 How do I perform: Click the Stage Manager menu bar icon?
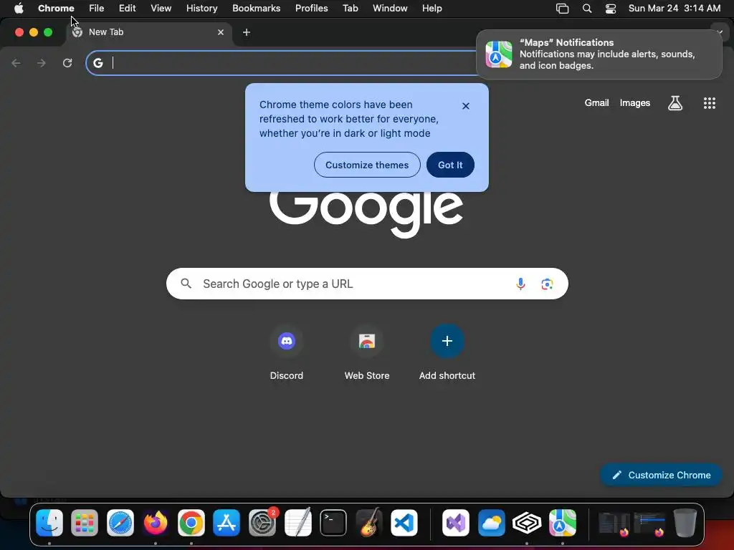coord(562,9)
